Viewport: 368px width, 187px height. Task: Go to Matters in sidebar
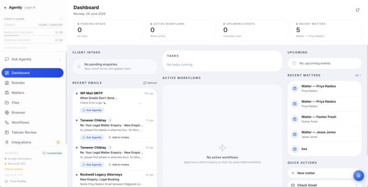(32, 93)
